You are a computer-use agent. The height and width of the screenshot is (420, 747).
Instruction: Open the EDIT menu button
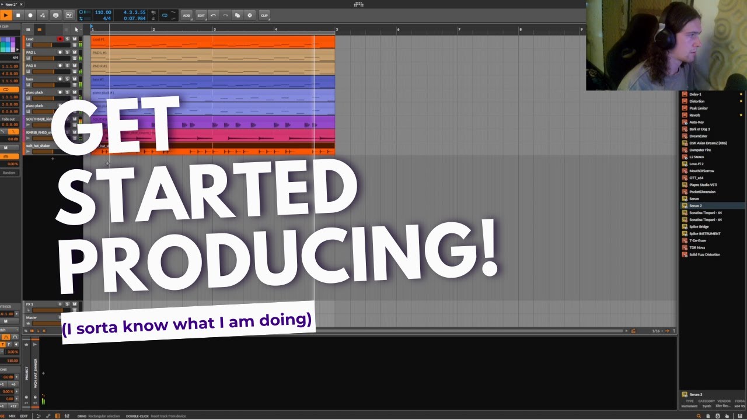[201, 15]
